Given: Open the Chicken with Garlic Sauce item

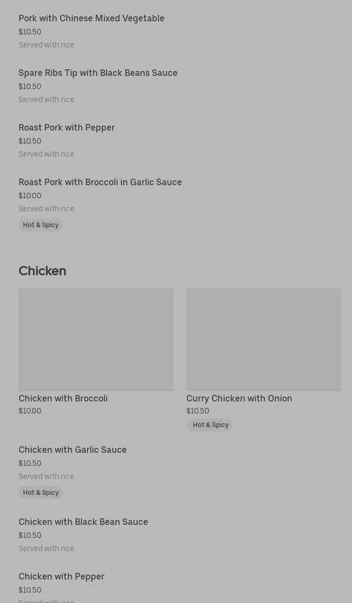Looking at the screenshot, I should point(73,450).
